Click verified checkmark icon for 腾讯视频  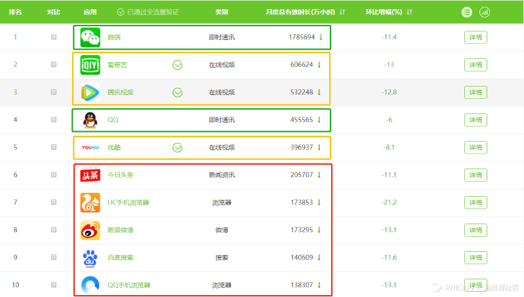[x=178, y=92]
